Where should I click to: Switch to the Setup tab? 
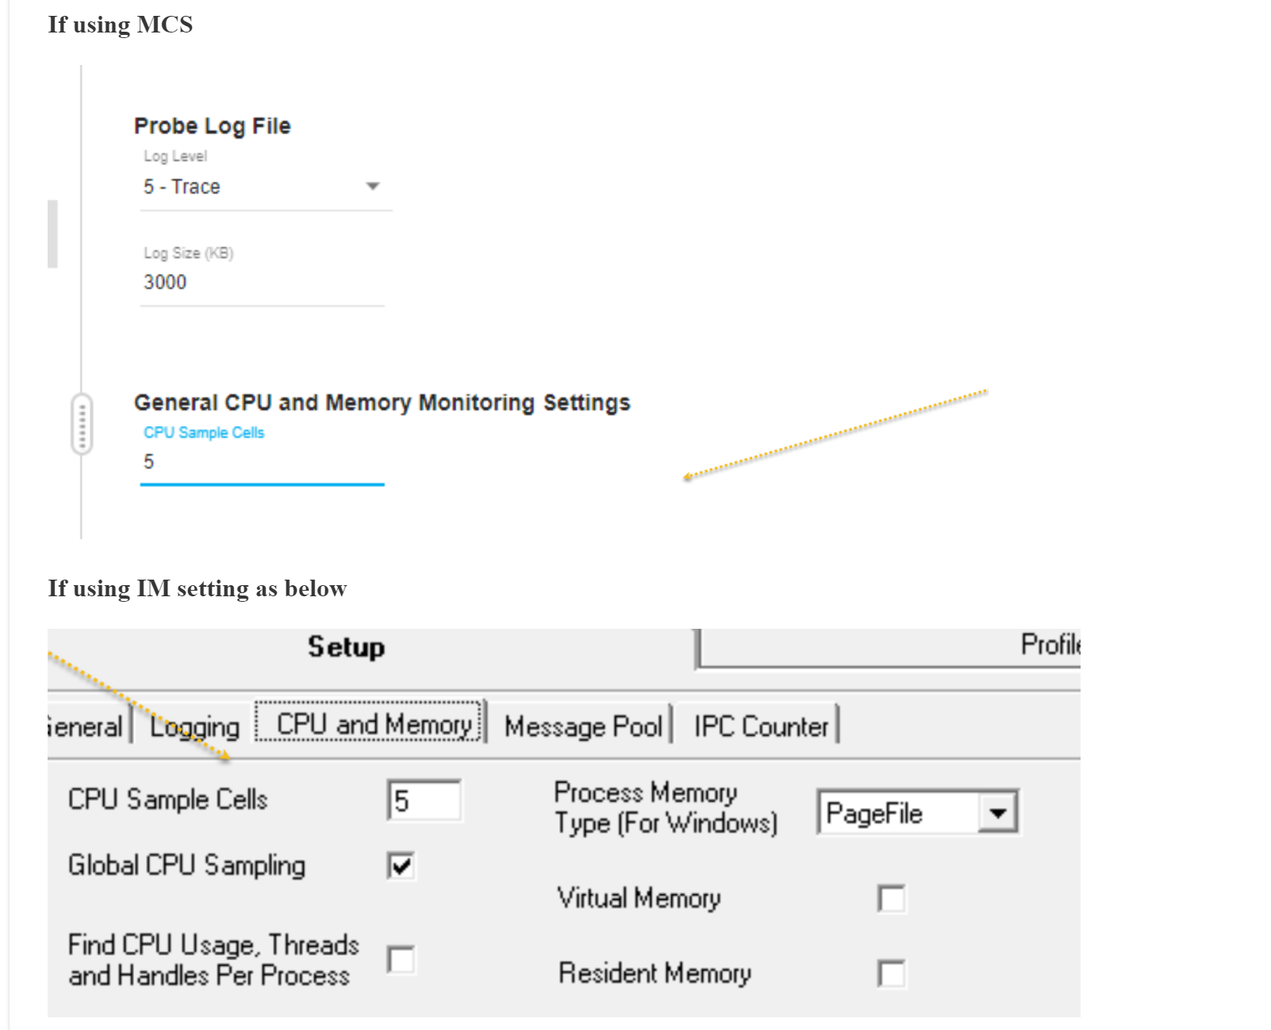tap(346, 647)
